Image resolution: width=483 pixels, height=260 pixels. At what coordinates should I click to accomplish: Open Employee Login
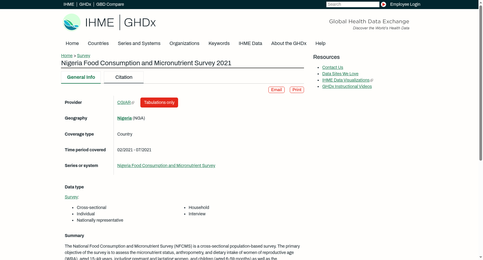[405, 4]
